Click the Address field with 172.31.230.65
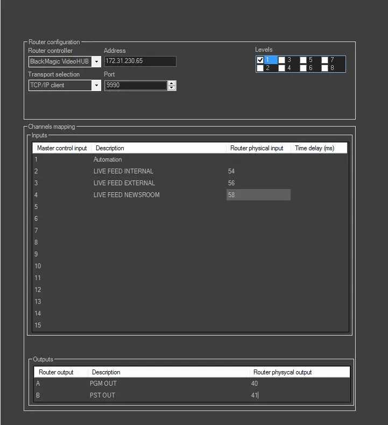Viewport: 388px width, 425px height. pyautogui.click(x=139, y=61)
